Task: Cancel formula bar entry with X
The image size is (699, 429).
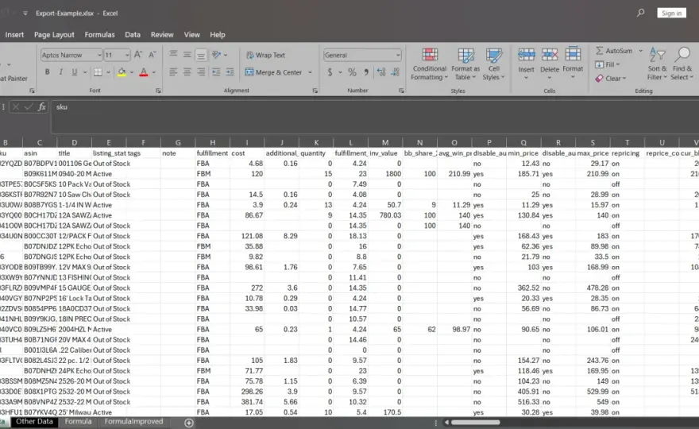Action: tap(16, 106)
